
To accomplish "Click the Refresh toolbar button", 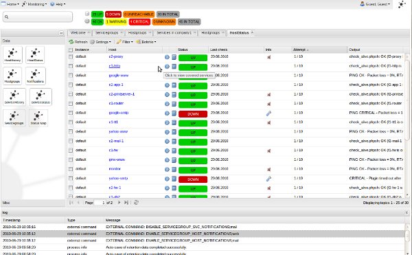I will click(x=78, y=42).
